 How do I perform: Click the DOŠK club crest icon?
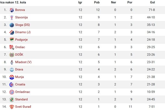point(12,55)
